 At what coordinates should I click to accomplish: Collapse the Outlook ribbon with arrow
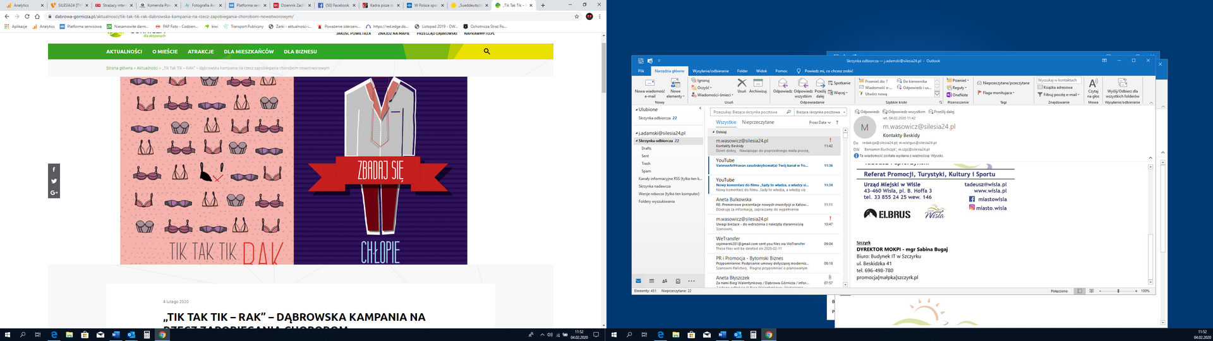[1150, 102]
